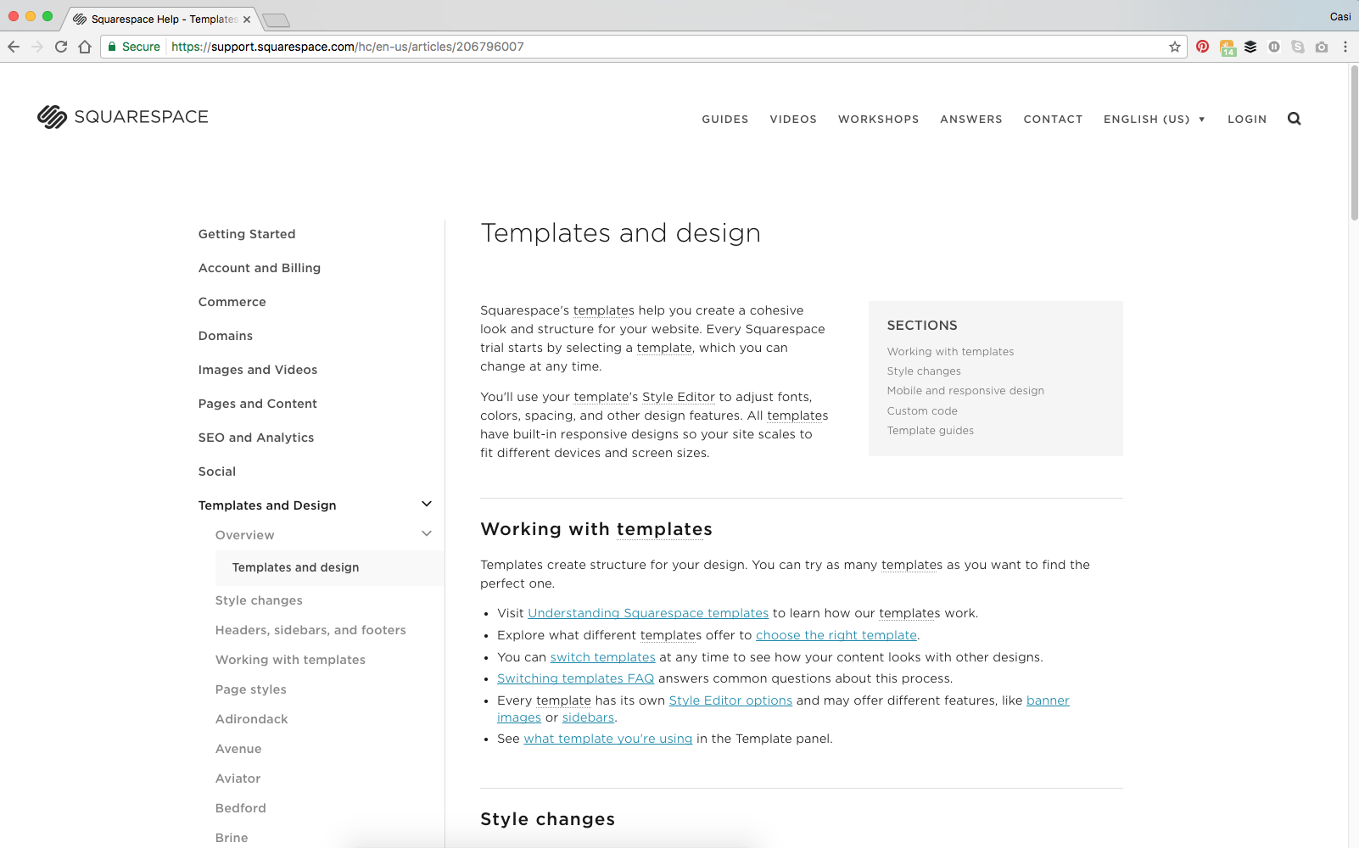Open the site search magnifier icon
The image size is (1359, 848).
coord(1294,119)
